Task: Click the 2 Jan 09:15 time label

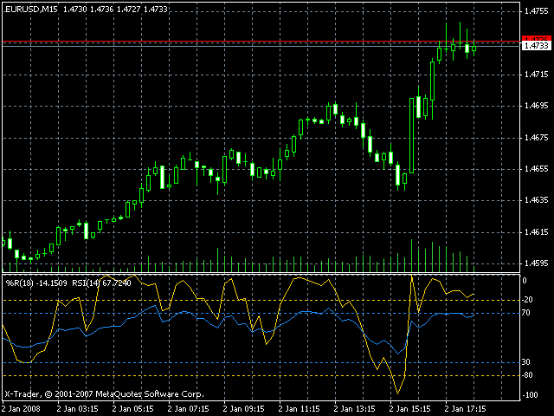Action: coord(244,409)
